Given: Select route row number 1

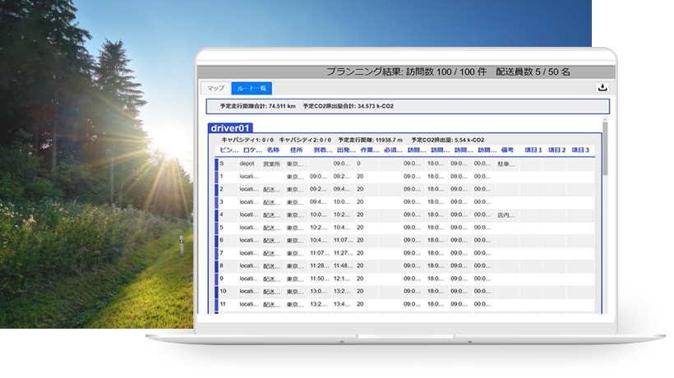Looking at the screenshot, I should tap(405, 177).
